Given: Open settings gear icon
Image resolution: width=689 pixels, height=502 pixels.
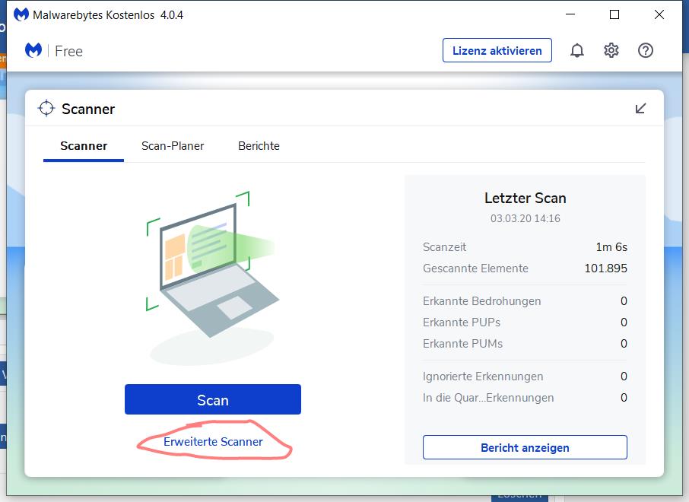Looking at the screenshot, I should click(x=611, y=50).
